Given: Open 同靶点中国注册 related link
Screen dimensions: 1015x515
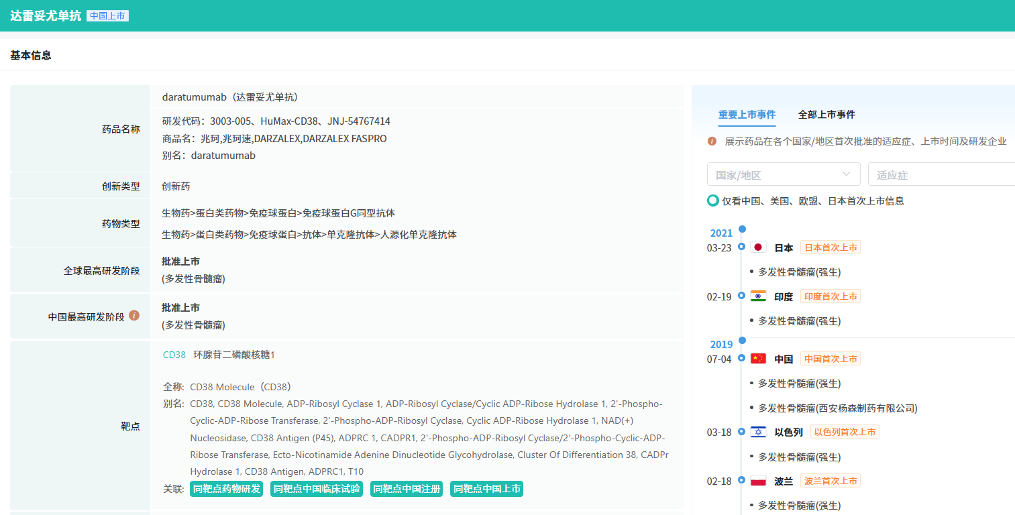Looking at the screenshot, I should (407, 489).
